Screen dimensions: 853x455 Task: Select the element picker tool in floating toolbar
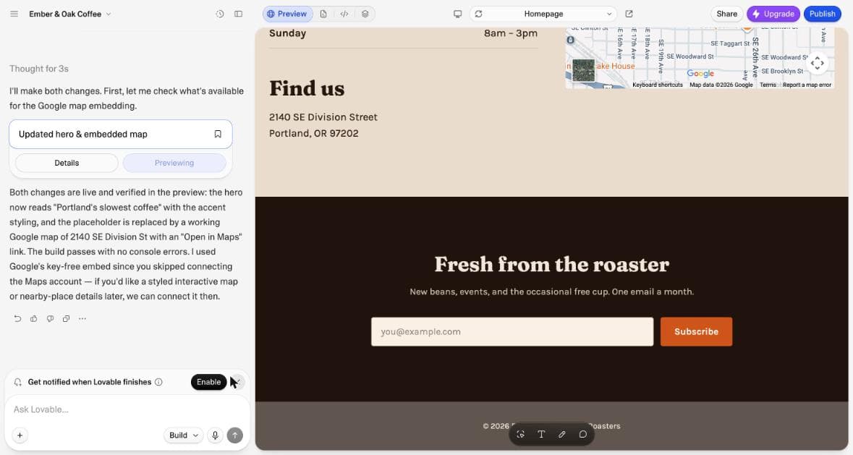(521, 434)
